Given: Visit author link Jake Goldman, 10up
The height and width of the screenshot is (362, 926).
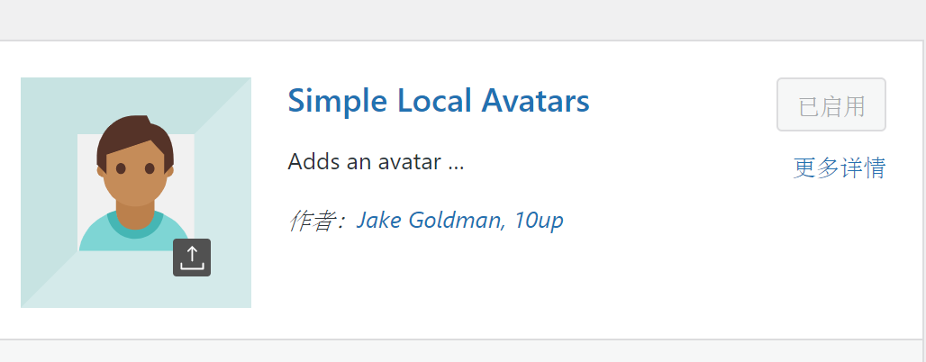Looking at the screenshot, I should [x=459, y=221].
